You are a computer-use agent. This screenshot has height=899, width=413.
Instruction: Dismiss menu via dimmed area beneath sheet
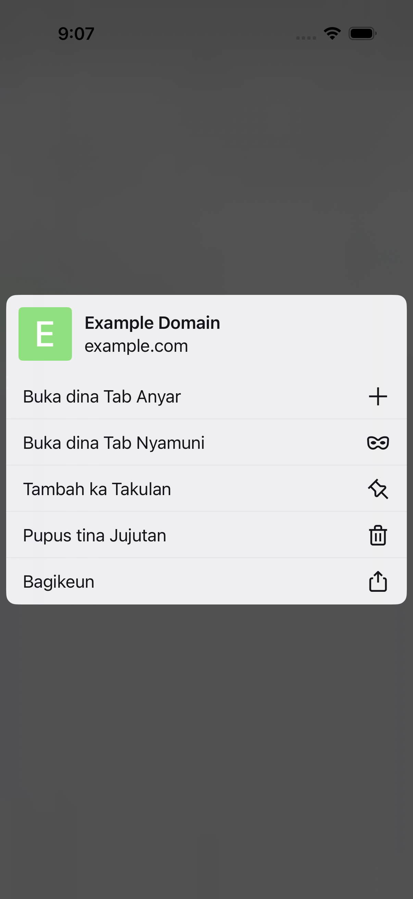tap(206, 750)
